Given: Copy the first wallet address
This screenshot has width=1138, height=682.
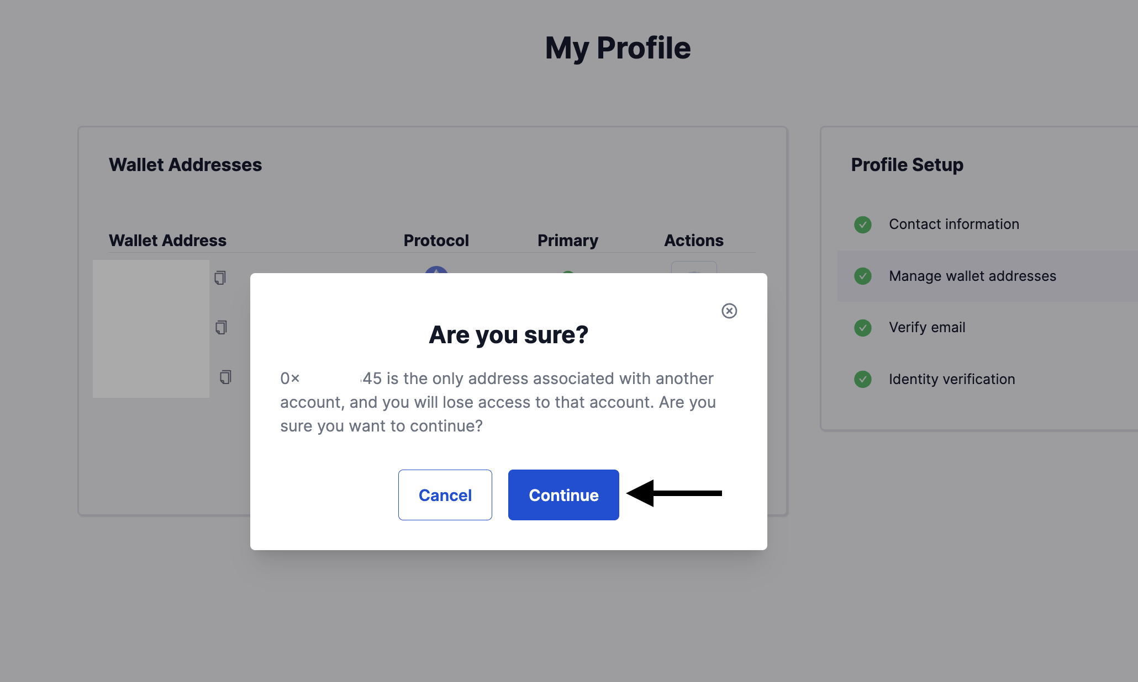Looking at the screenshot, I should (x=220, y=278).
